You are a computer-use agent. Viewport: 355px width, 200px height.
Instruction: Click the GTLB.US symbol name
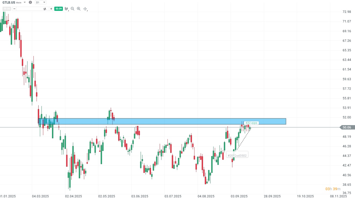point(9,2)
